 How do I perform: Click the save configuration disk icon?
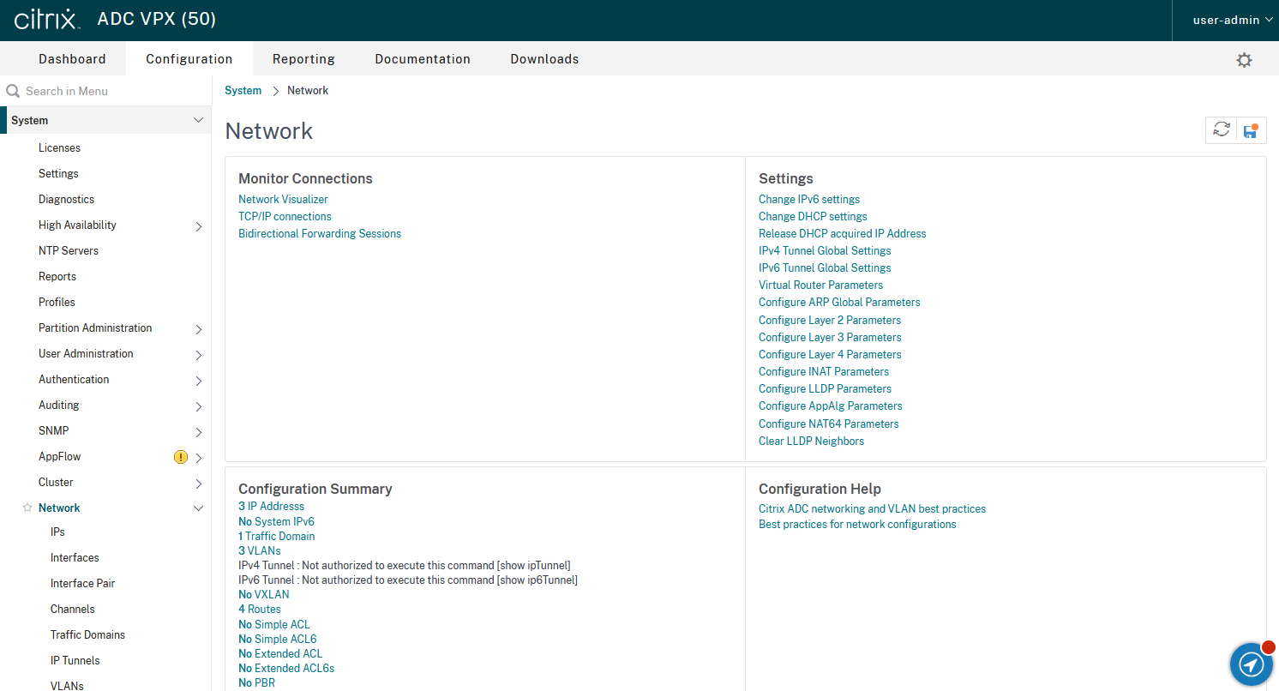1251,130
